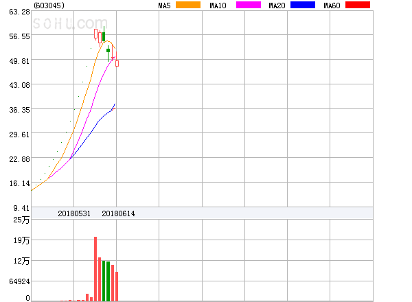Click the red MA60 legend swatch
412x302 pixels.
(358, 5)
